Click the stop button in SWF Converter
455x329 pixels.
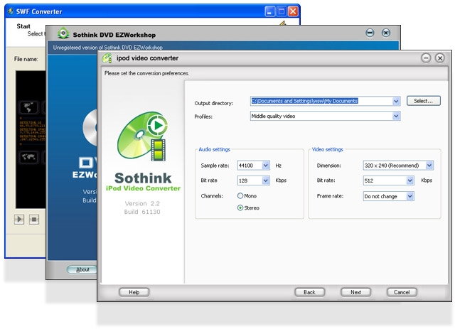point(33,219)
